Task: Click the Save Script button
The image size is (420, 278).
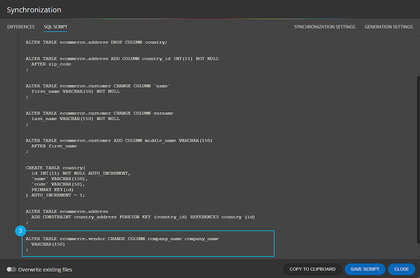Action: (x=365, y=269)
